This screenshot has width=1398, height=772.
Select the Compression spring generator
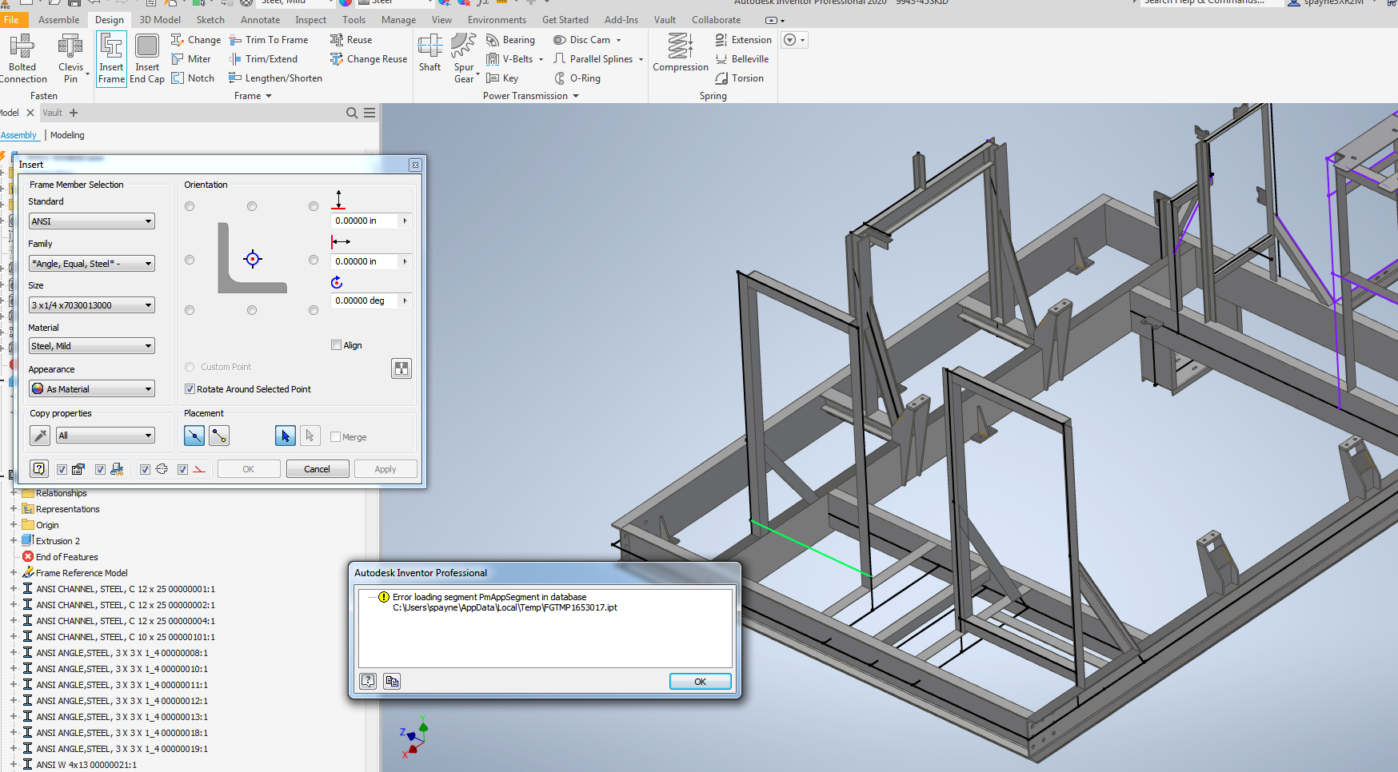[680, 52]
